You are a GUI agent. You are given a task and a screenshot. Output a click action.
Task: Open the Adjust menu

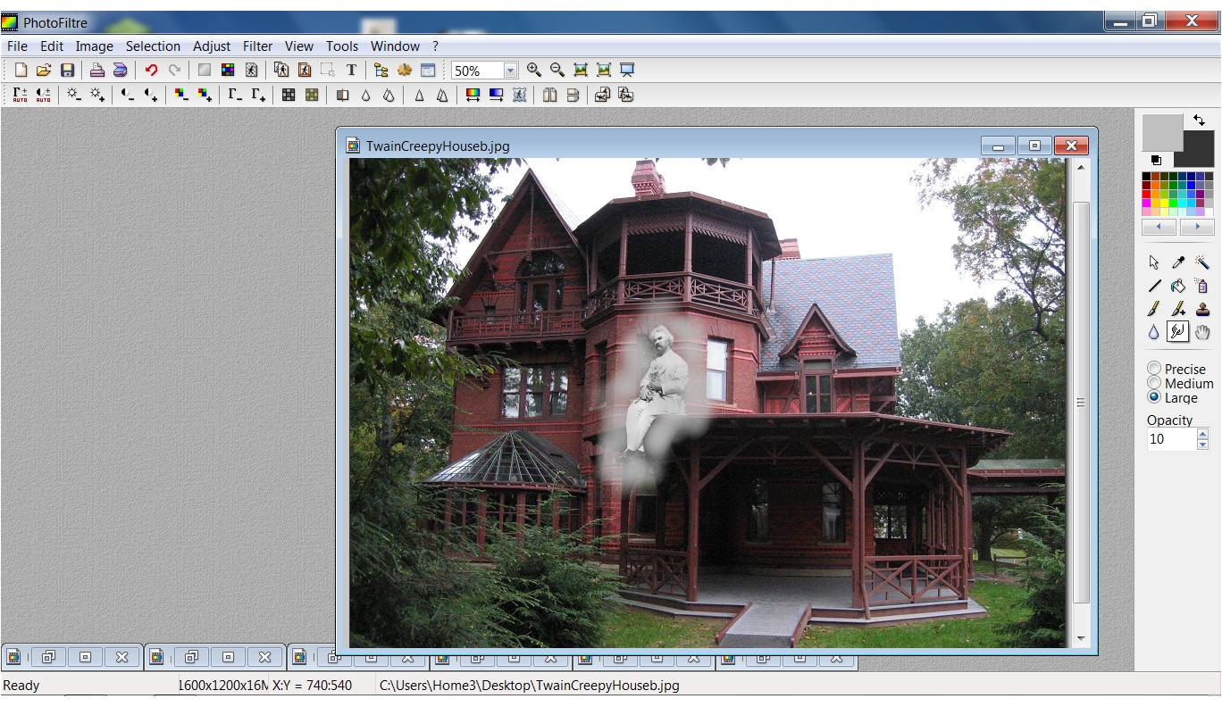click(212, 46)
